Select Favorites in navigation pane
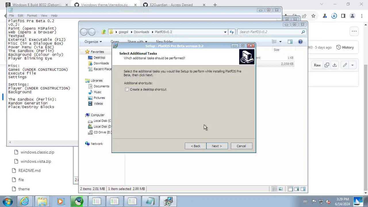This screenshot has width=368, height=207. (x=97, y=52)
